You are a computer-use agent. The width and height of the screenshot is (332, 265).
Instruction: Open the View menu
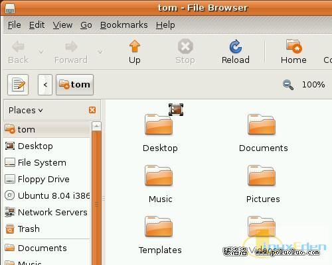point(62,25)
